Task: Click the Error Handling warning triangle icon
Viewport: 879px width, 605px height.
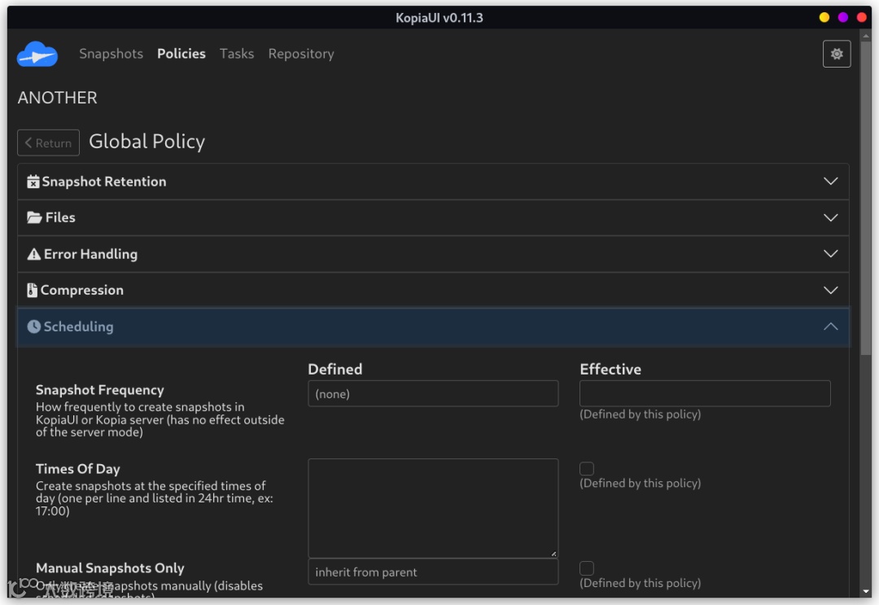Action: tap(34, 254)
